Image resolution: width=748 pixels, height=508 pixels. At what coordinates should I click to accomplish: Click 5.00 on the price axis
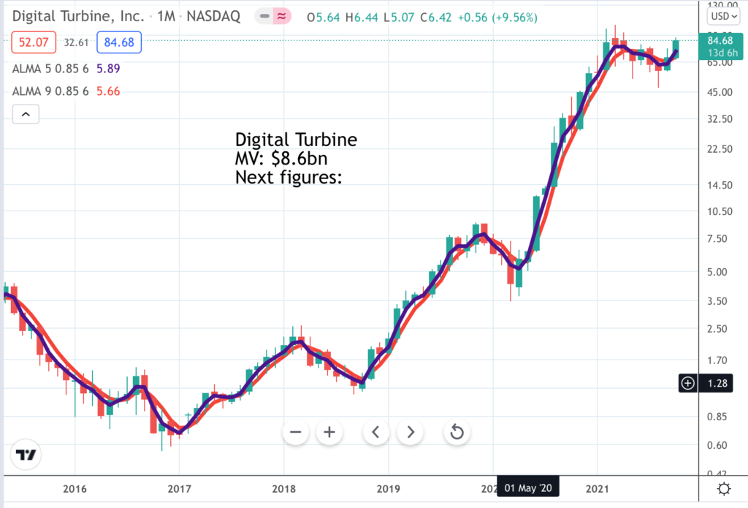click(x=717, y=272)
